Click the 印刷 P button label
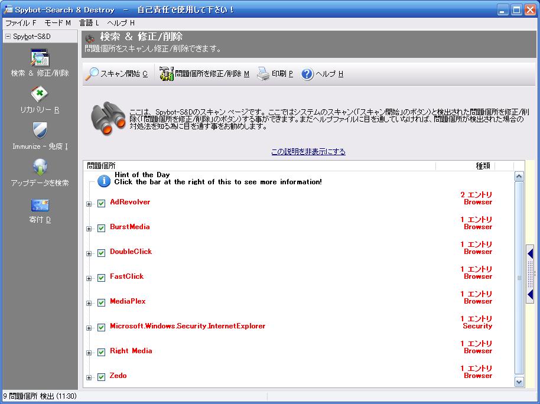 pyautogui.click(x=282, y=74)
